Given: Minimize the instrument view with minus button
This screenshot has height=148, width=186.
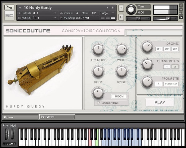Looking at the screenshot, I should (181, 9).
